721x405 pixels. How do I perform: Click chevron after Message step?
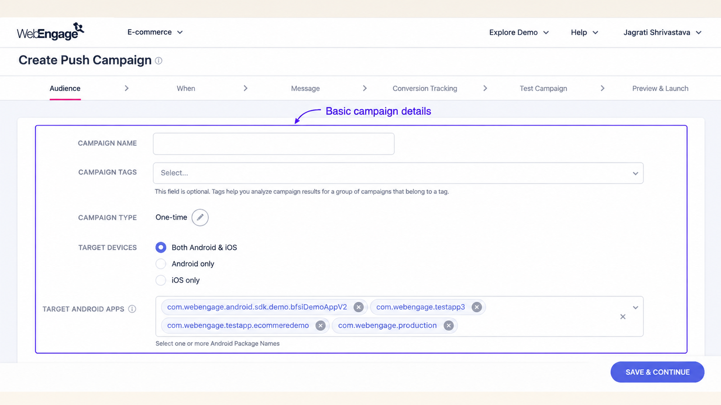(x=365, y=88)
